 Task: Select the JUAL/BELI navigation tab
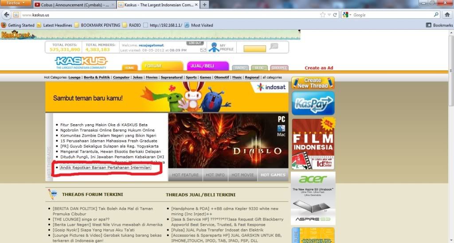coord(207,66)
